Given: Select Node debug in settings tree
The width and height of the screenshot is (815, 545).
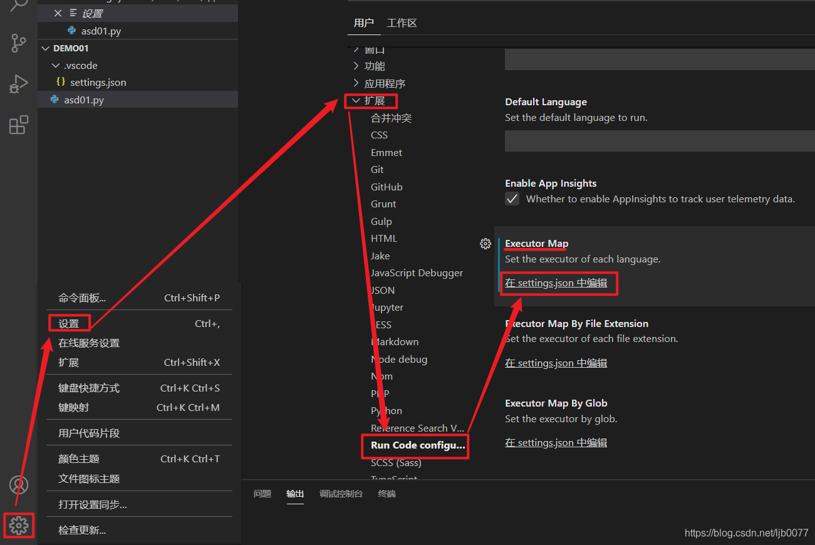Looking at the screenshot, I should [x=399, y=360].
